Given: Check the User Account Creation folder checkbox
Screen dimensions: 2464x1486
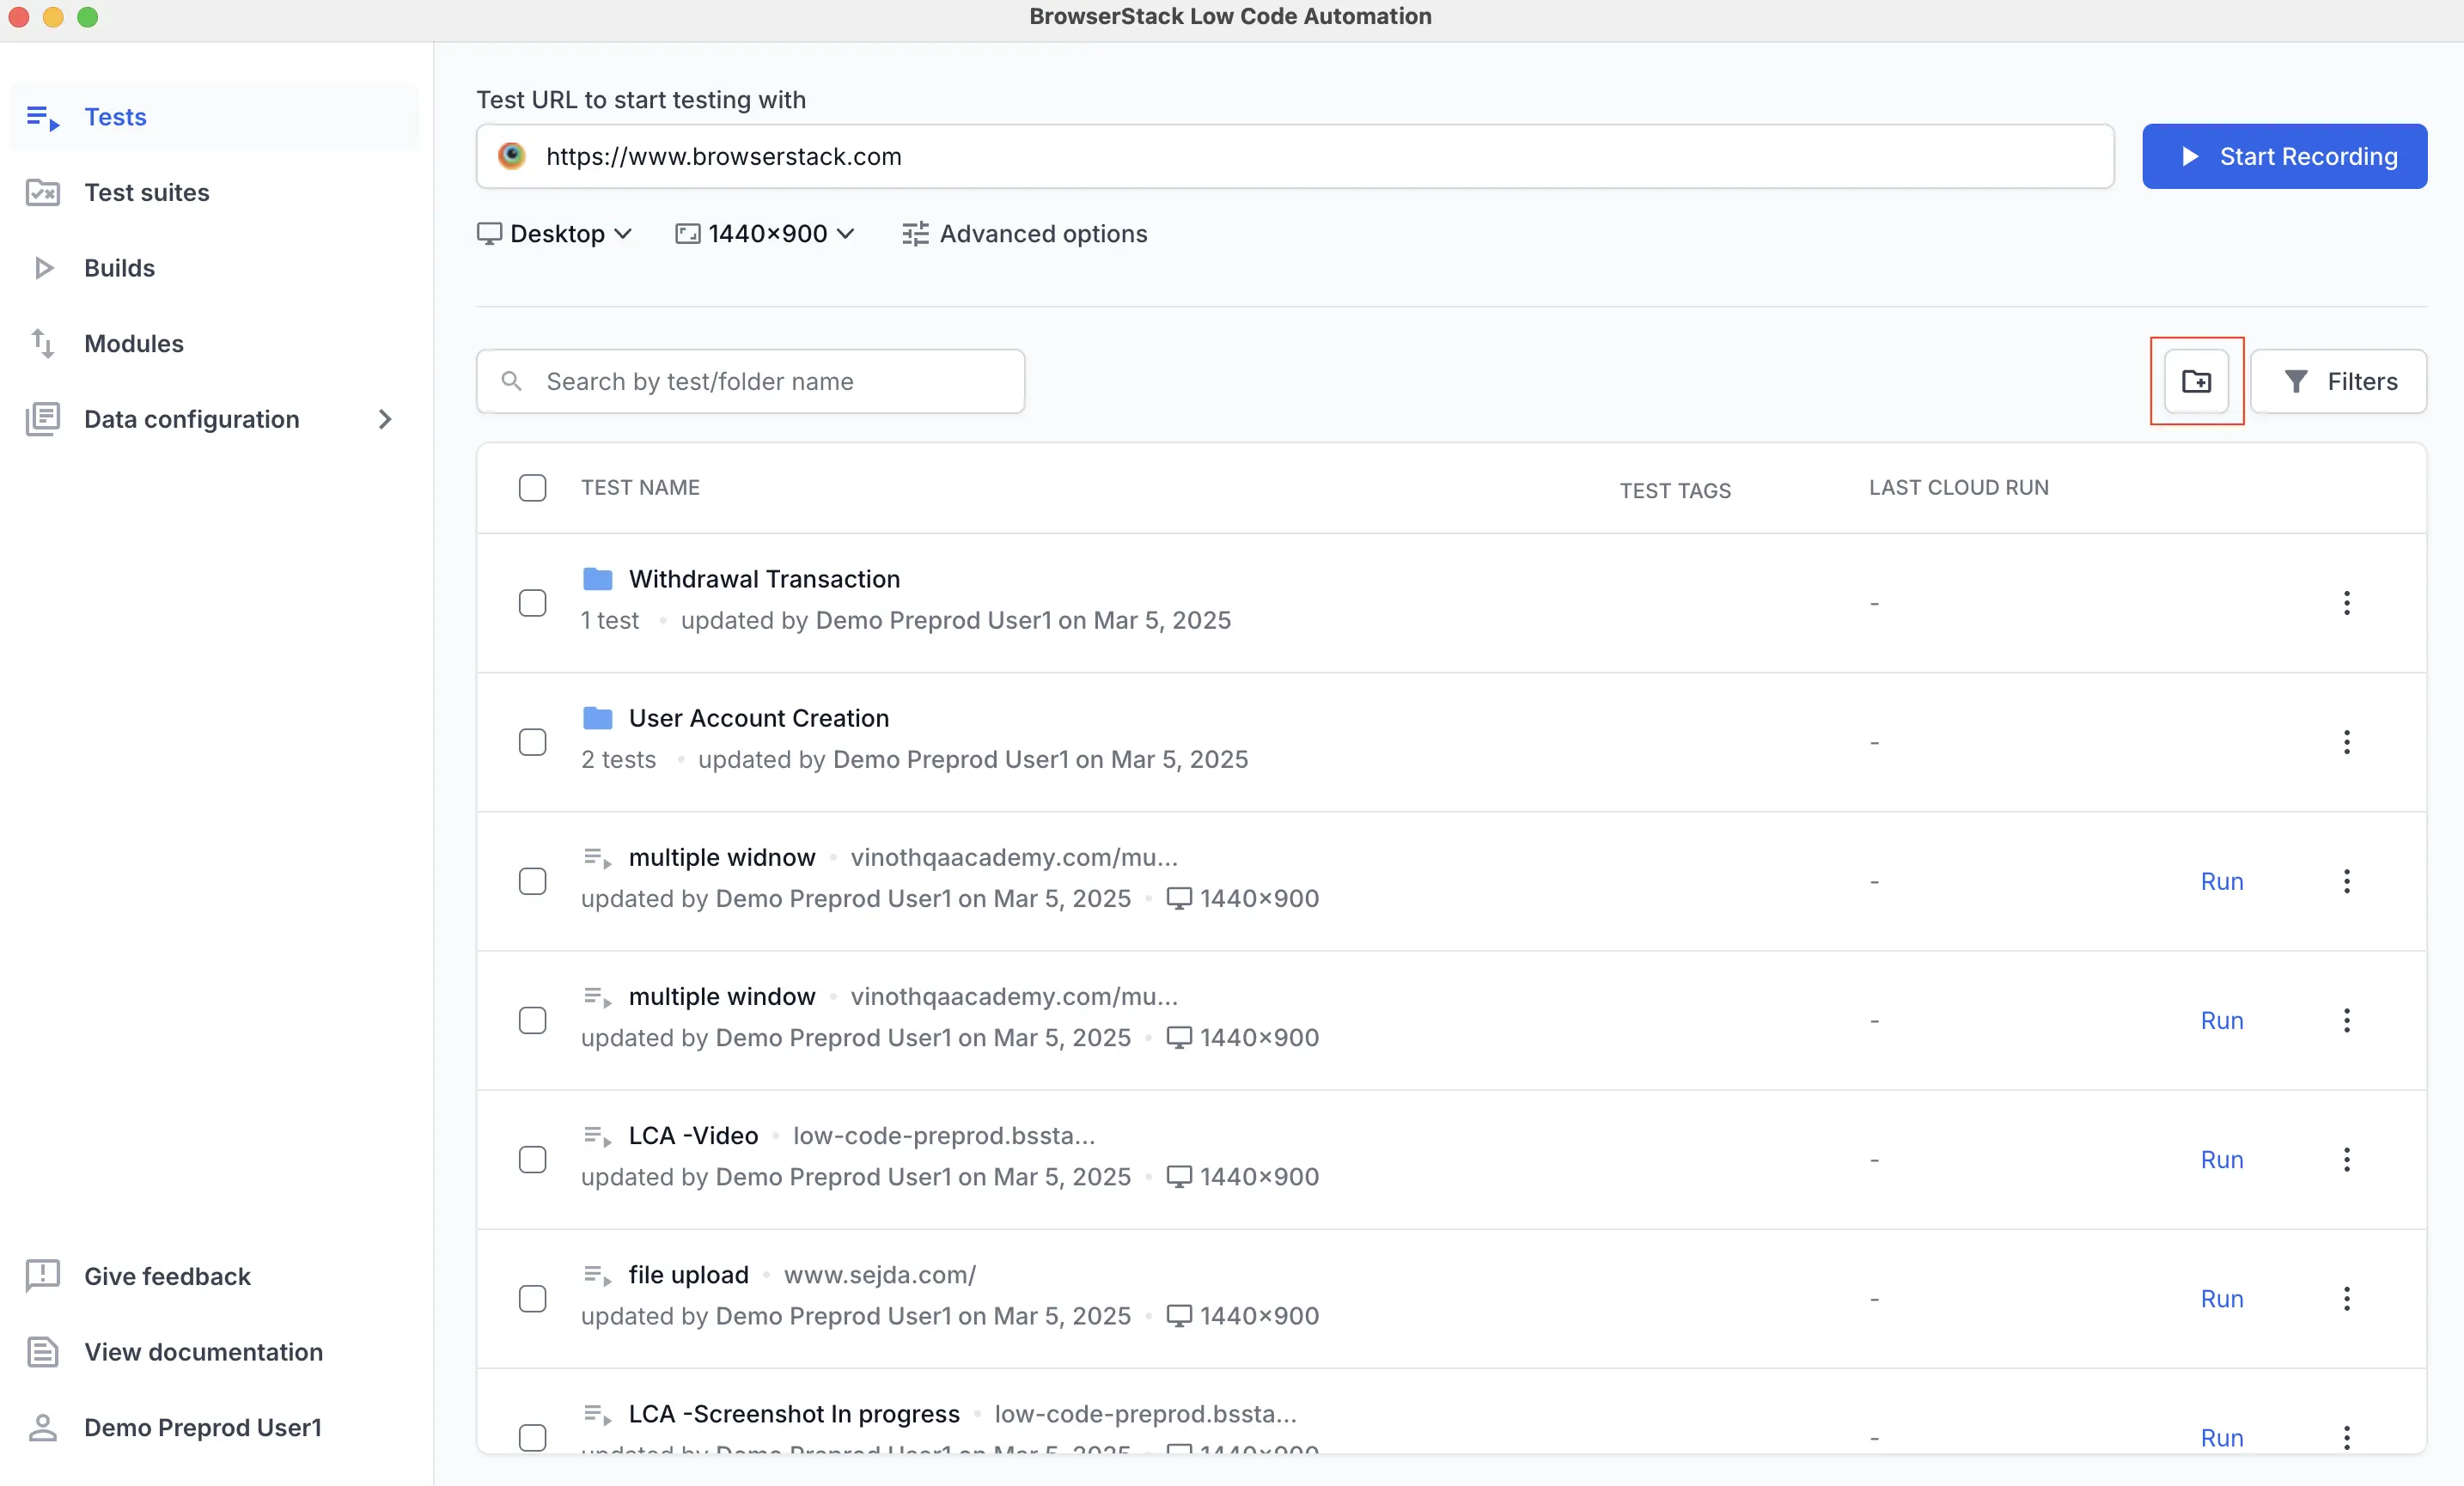Looking at the screenshot, I should [x=533, y=742].
